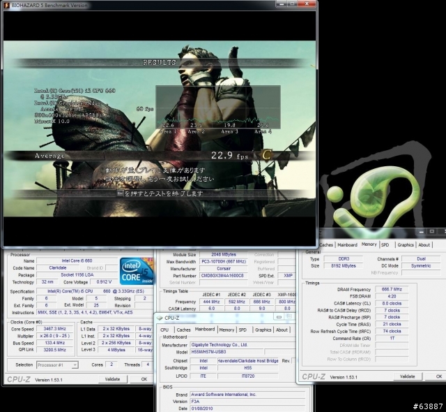Click the DRAM Frequency value '666.7 MHz'
This screenshot has height=412, width=446.
point(392,289)
